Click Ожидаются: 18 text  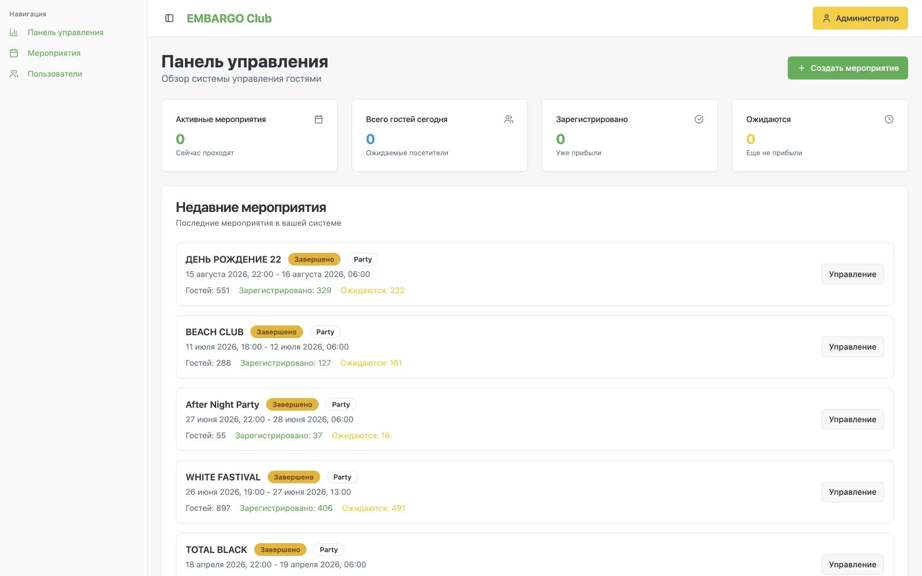click(x=361, y=435)
